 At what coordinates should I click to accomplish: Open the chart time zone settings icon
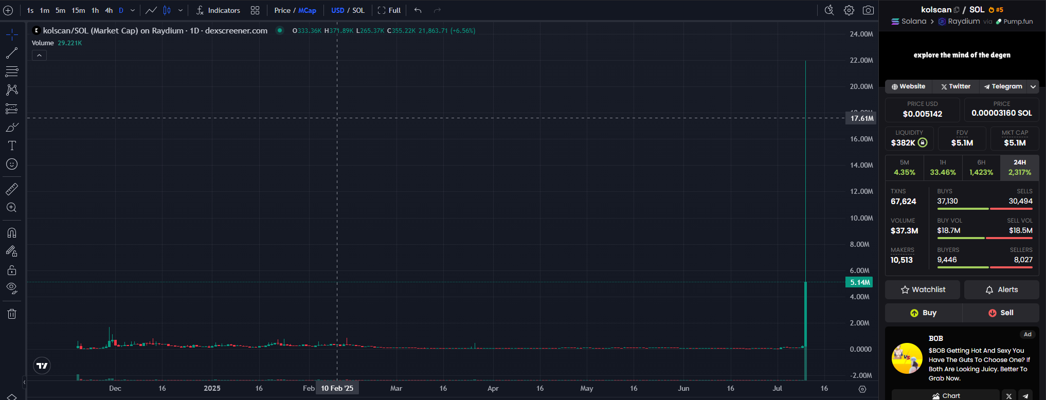pyautogui.click(x=862, y=389)
